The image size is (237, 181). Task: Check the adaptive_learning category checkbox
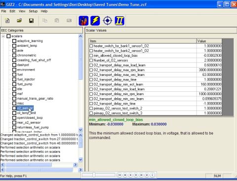point(14,41)
